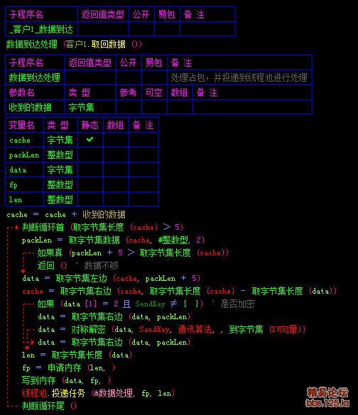The image size is (358, 415).
Task: Click the 静态 column header
Action: click(89, 125)
